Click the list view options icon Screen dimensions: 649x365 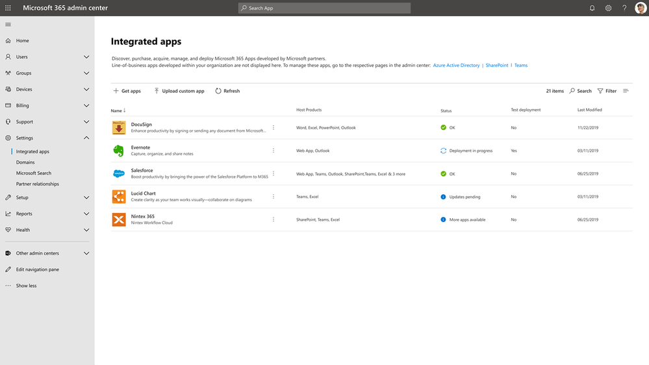coord(626,91)
